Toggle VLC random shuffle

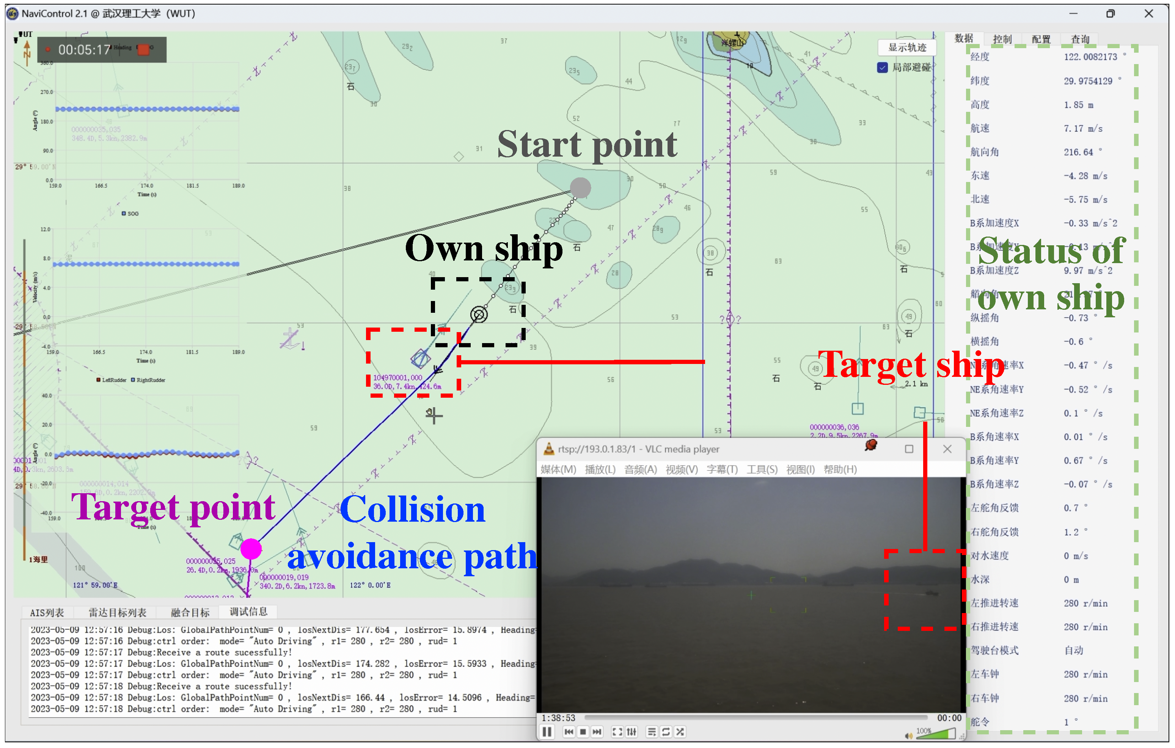click(x=680, y=732)
